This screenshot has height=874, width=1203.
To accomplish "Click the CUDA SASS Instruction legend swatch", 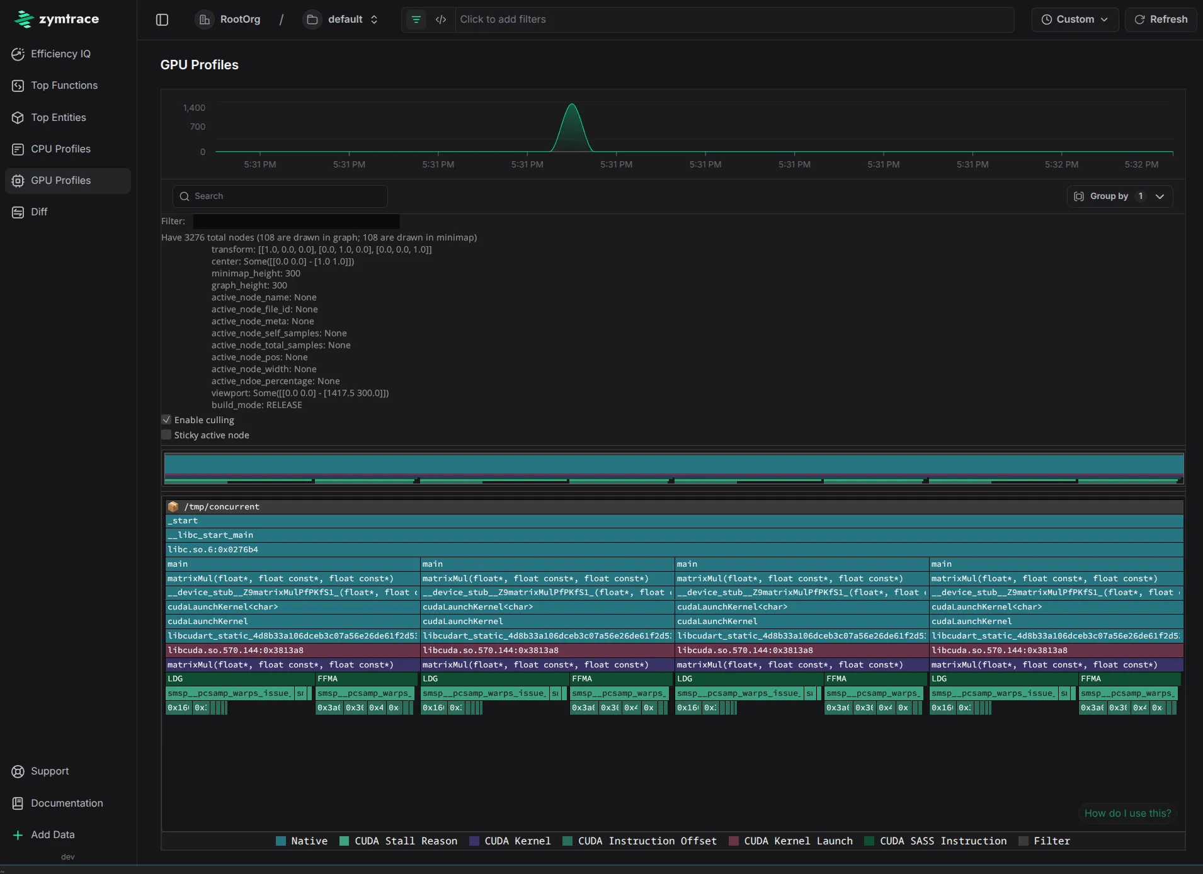I will [869, 841].
